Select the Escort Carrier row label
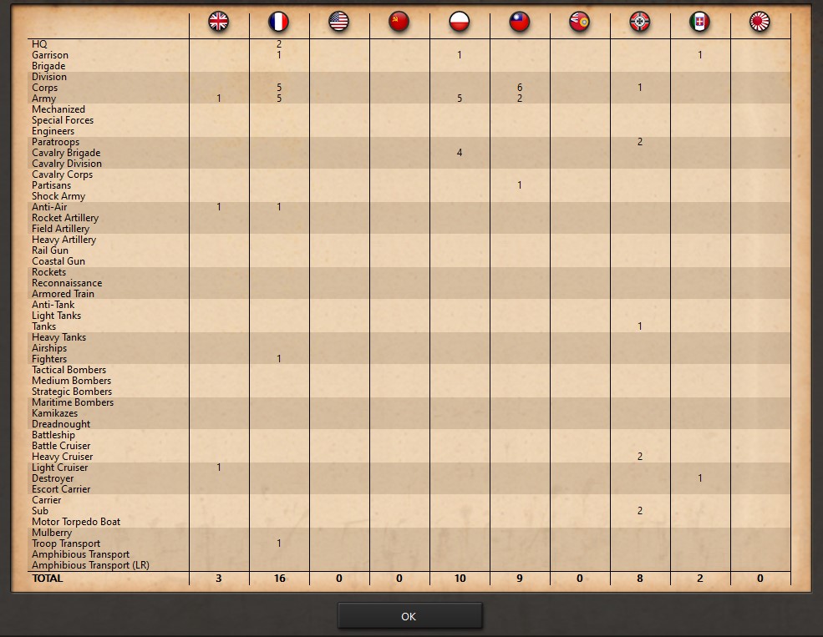This screenshot has height=637, width=823. coord(61,489)
